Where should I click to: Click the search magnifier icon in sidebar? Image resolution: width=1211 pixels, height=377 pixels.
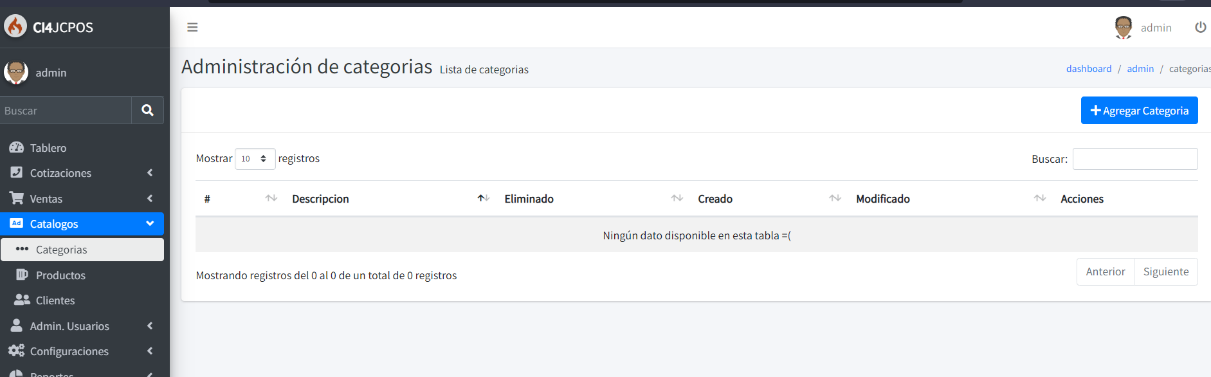[147, 110]
